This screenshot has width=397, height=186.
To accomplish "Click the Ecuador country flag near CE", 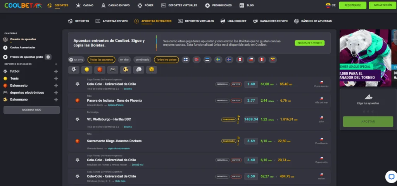I will click(328, 5).
